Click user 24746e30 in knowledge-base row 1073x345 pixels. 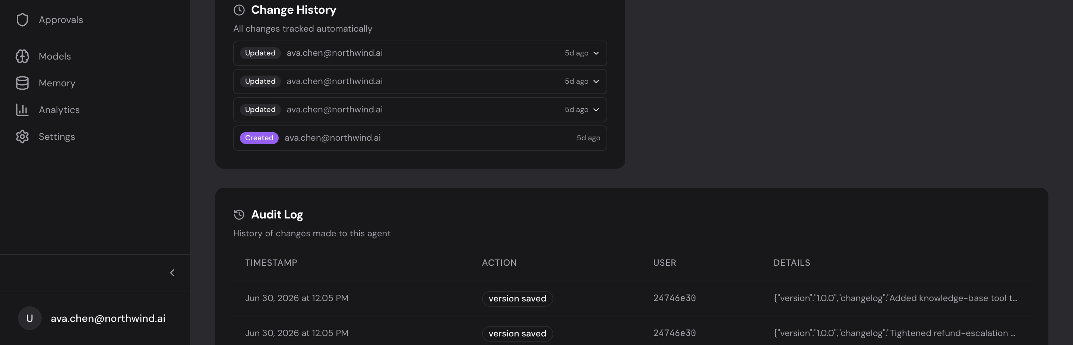coord(674,298)
